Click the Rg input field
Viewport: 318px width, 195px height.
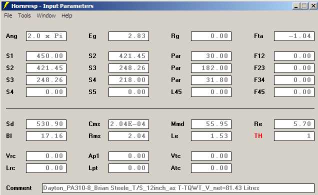tap(211, 36)
